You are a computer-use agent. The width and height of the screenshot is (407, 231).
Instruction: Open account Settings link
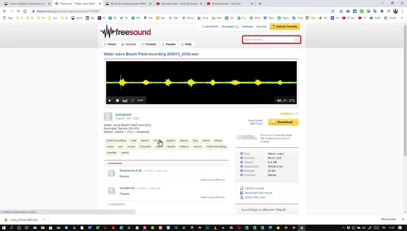tap(247, 26)
